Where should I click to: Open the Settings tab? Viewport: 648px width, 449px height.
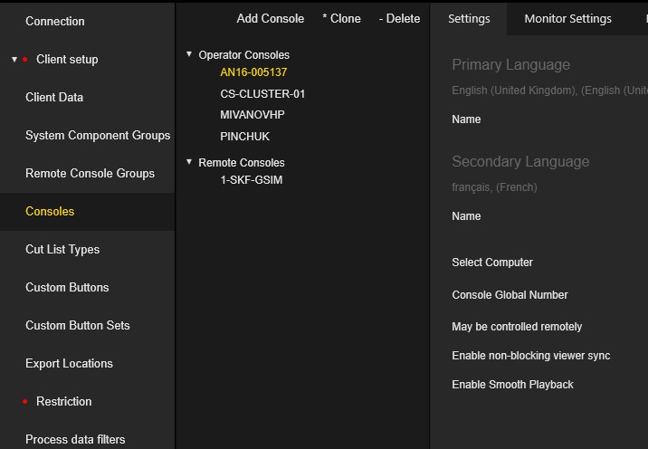tap(469, 18)
